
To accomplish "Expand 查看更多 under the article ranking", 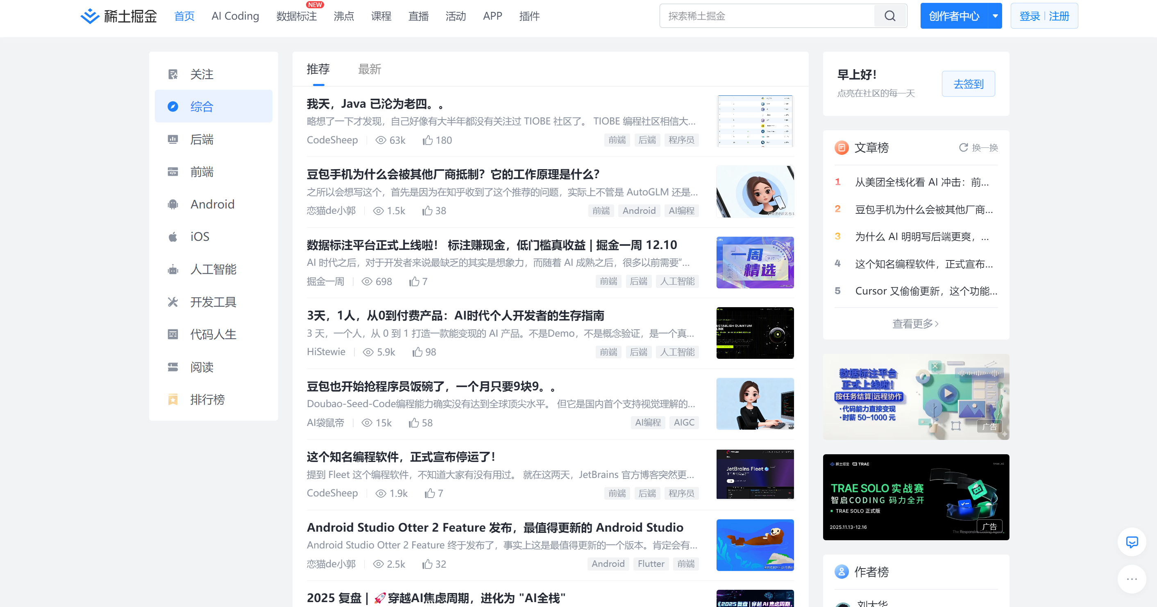I will [x=915, y=323].
